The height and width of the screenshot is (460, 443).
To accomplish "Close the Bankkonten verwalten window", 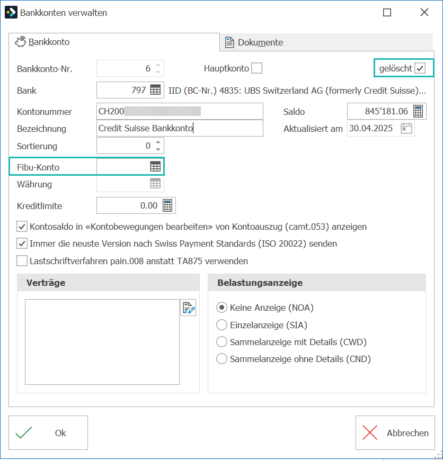I will (x=424, y=12).
